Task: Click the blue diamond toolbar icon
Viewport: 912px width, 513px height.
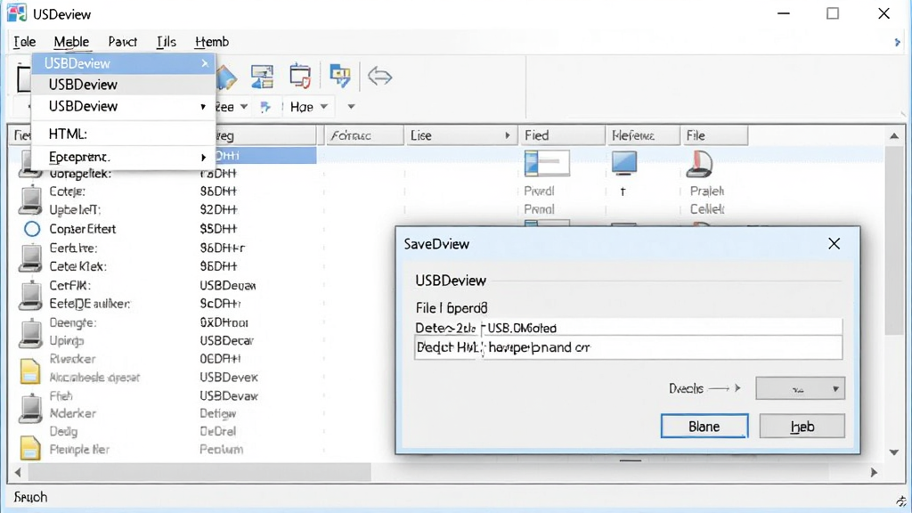Action: pyautogui.click(x=227, y=77)
